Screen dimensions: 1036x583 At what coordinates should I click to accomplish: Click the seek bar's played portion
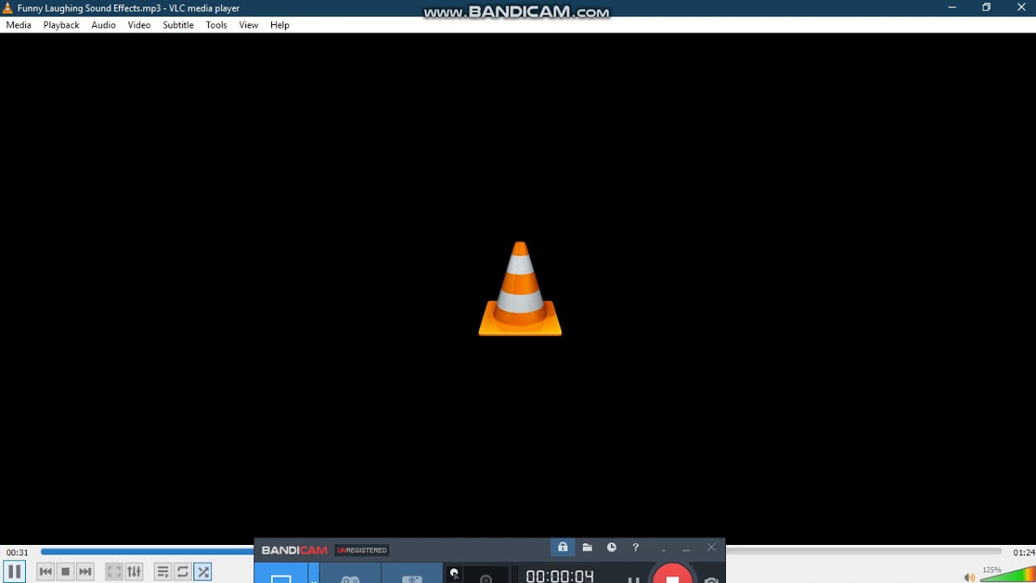pos(146,552)
